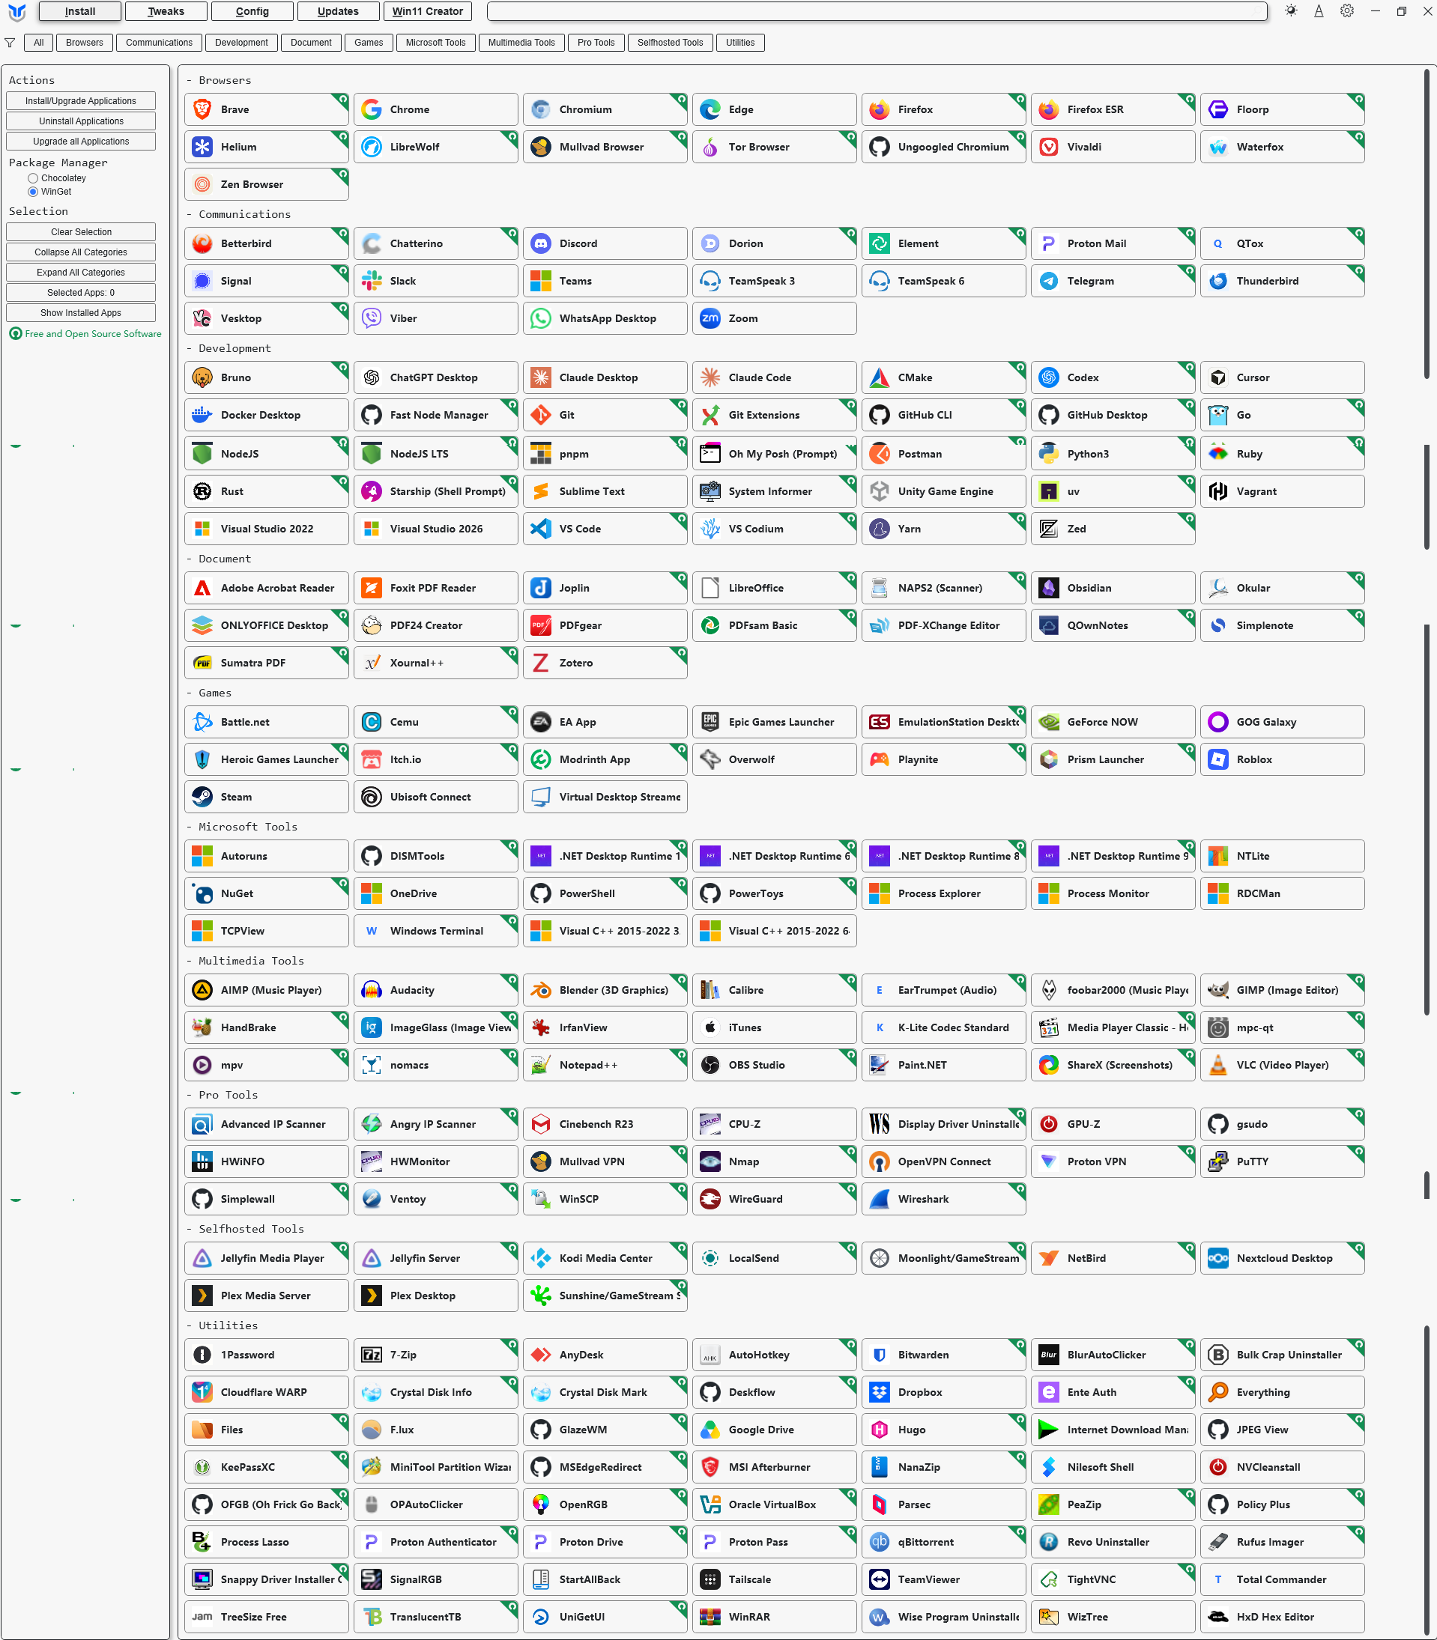Select the Notepad++ app card
This screenshot has height=1640, width=1437.
click(605, 1066)
